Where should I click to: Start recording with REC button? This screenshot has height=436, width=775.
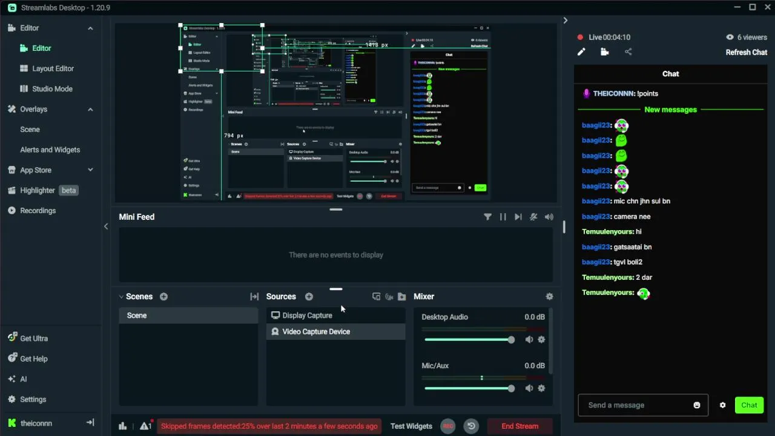pos(448,426)
